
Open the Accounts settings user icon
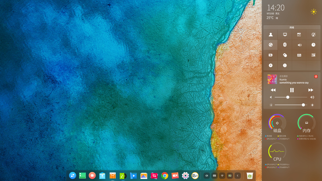coord(270,35)
